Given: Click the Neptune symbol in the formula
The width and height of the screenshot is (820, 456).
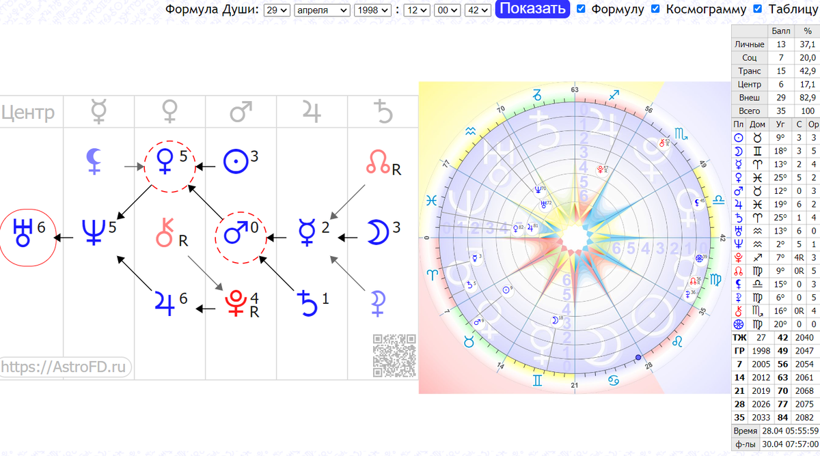Looking at the screenshot, I should point(94,231).
